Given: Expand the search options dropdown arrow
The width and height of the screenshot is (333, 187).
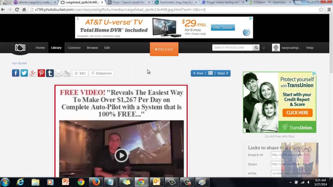Looking at the screenshot, I should tap(264, 48).
